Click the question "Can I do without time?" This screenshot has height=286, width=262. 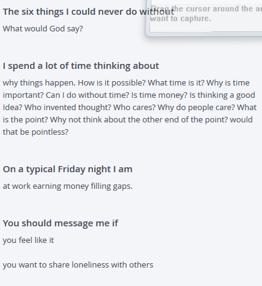click(x=87, y=95)
